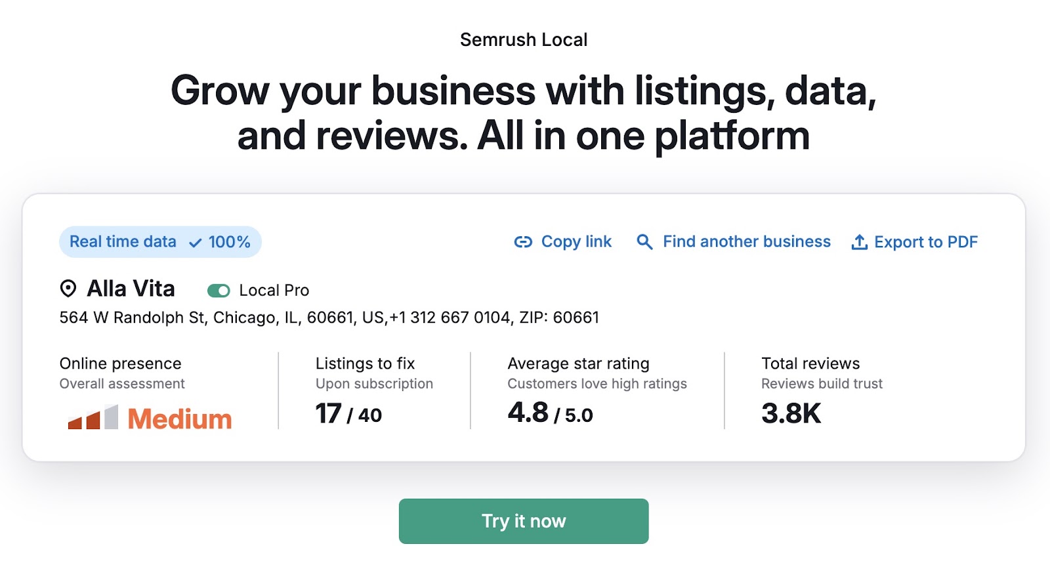
Task: Toggle the Local Pro switch off
Action: coord(219,290)
